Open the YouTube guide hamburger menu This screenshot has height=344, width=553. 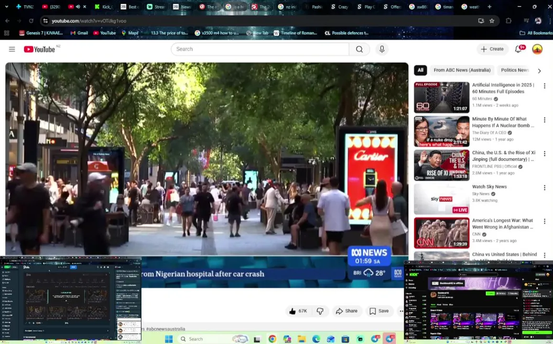(12, 49)
